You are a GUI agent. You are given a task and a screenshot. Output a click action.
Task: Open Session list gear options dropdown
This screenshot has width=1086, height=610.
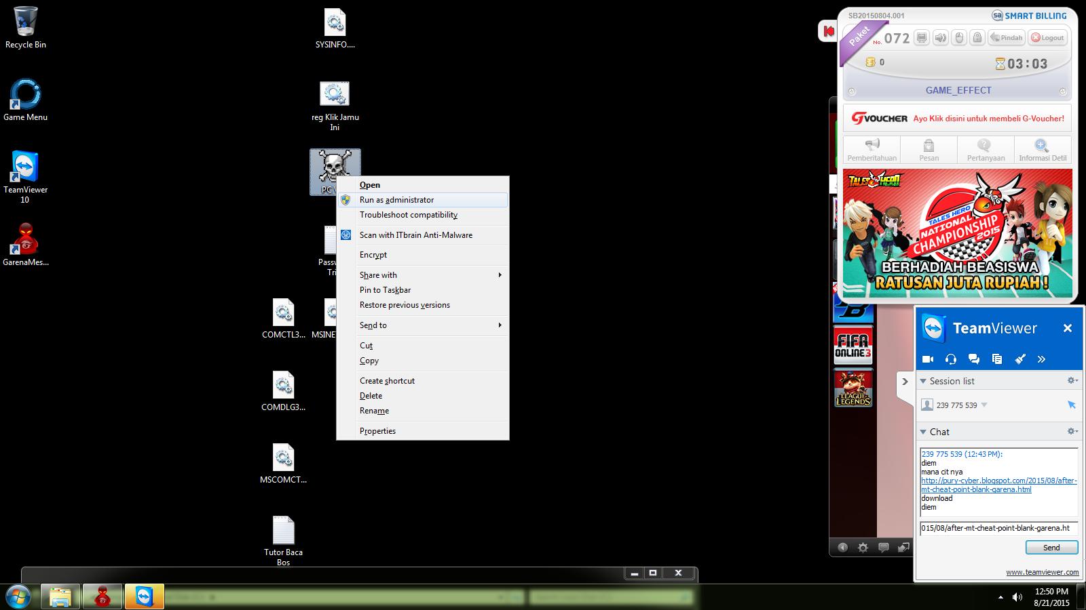pyautogui.click(x=1072, y=381)
